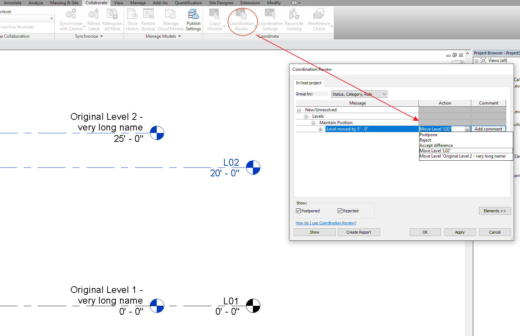This screenshot has height=336, width=520.
Task: Expand the 'Level moved by 5' - 0"' row
Action: click(320, 129)
